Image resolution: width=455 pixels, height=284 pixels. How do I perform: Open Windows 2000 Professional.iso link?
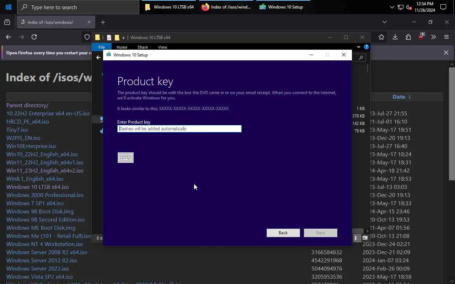pos(45,195)
